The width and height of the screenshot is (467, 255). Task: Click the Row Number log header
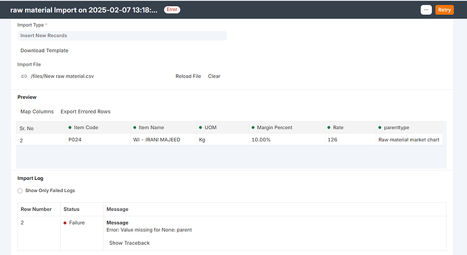(x=36, y=209)
